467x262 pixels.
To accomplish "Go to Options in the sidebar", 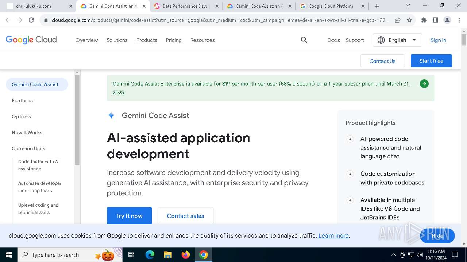I will pyautogui.click(x=21, y=116).
